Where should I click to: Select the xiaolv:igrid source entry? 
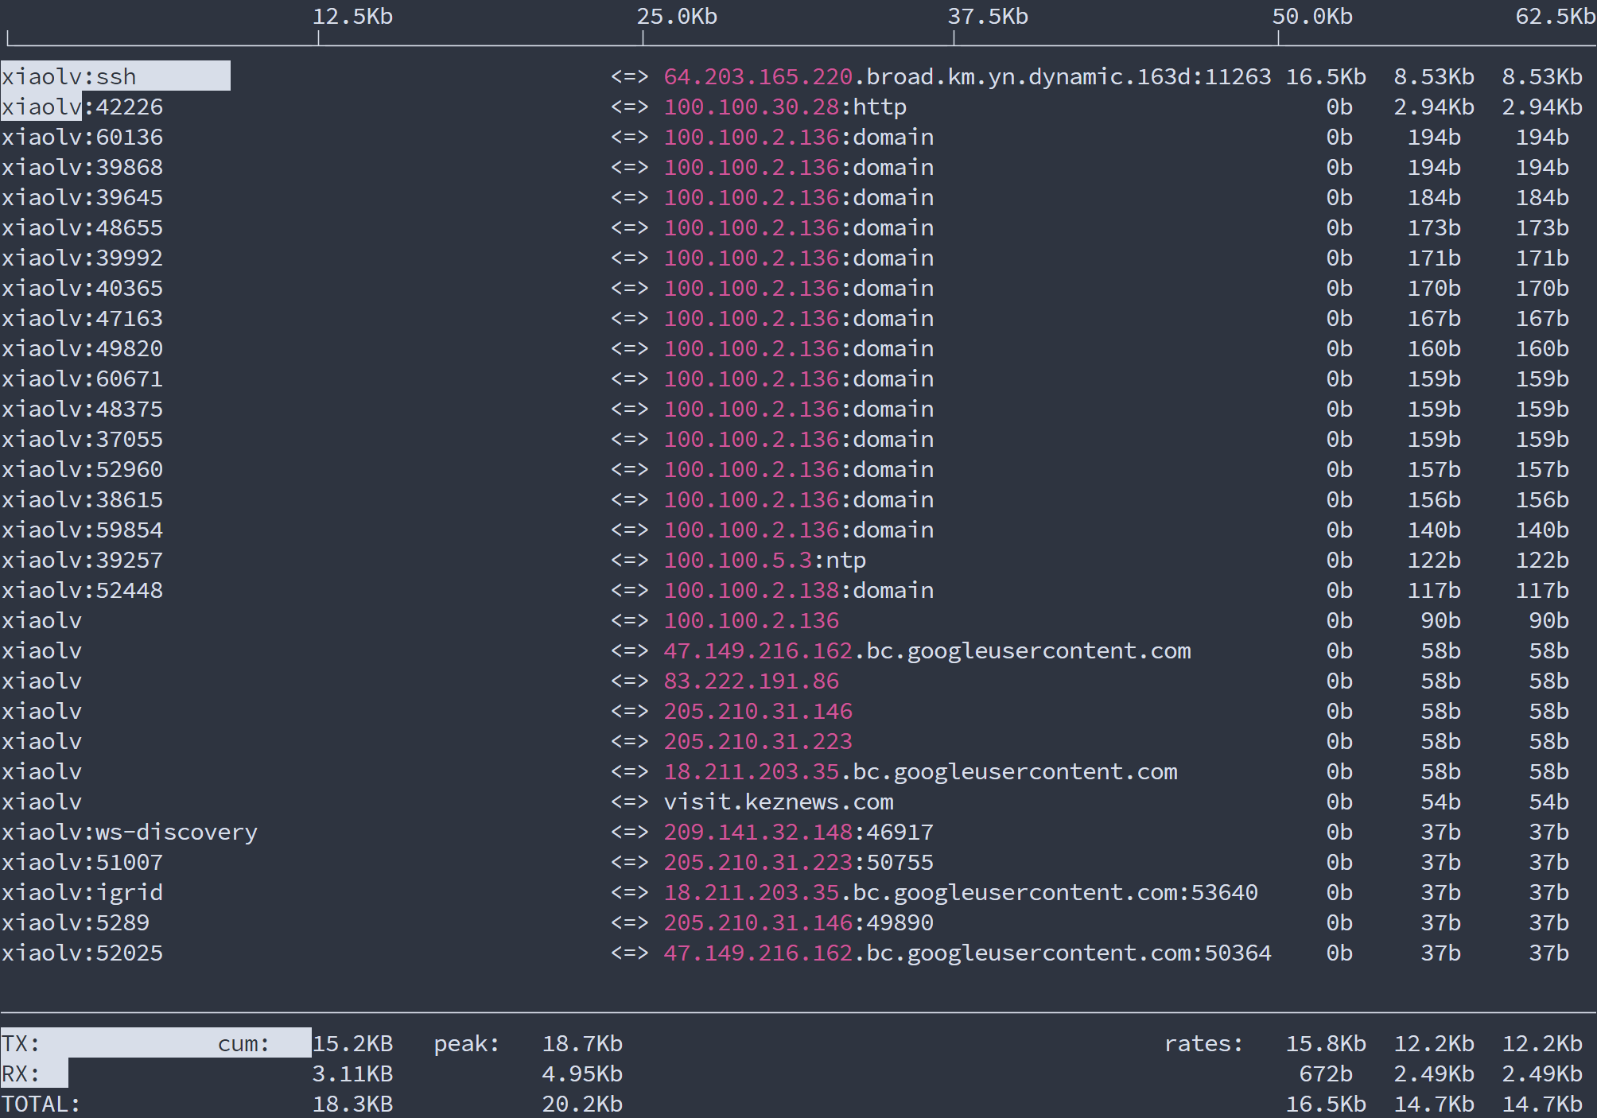(x=82, y=892)
